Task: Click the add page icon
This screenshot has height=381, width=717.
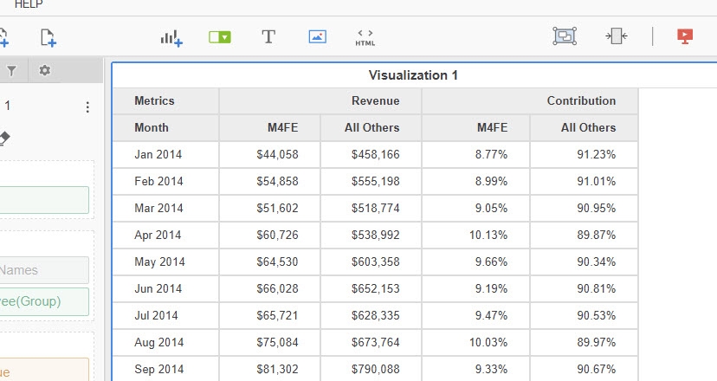Action: coord(48,37)
